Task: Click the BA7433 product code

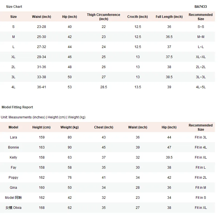Action: pyautogui.click(x=200, y=6)
